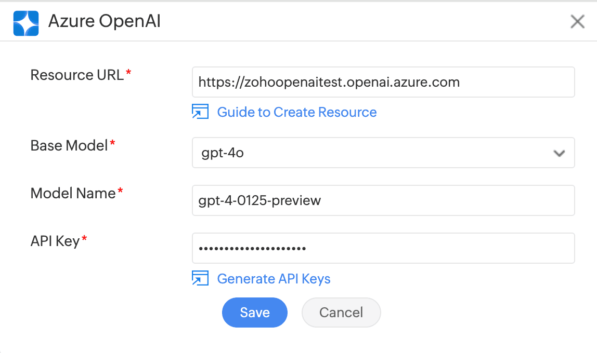597x353 pixels.
Task: Select the masked API Key field
Action: (383, 248)
